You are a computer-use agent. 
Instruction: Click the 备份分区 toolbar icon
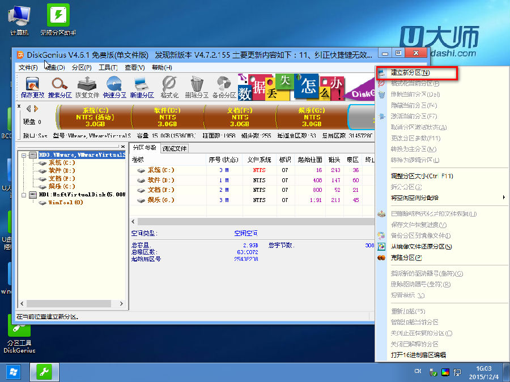coord(224,87)
